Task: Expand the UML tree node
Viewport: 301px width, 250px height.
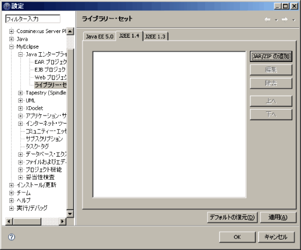Action: (20, 100)
